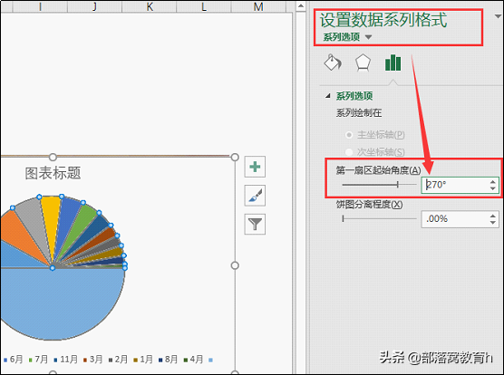The height and width of the screenshot is (375, 504).
Task: Click the vertical scrollbar up arrow
Action: [x=301, y=6]
